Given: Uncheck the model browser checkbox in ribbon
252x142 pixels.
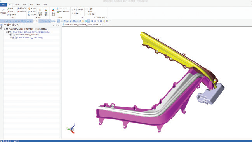Looking at the screenshot, I should coord(73,9).
